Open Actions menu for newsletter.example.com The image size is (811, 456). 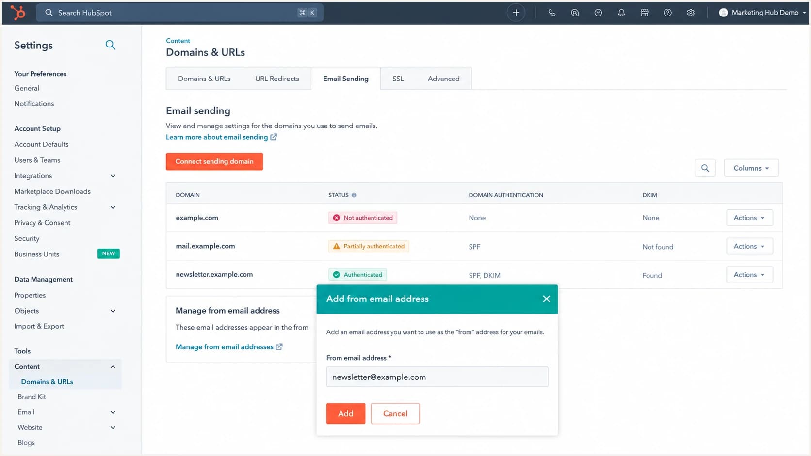click(x=749, y=275)
